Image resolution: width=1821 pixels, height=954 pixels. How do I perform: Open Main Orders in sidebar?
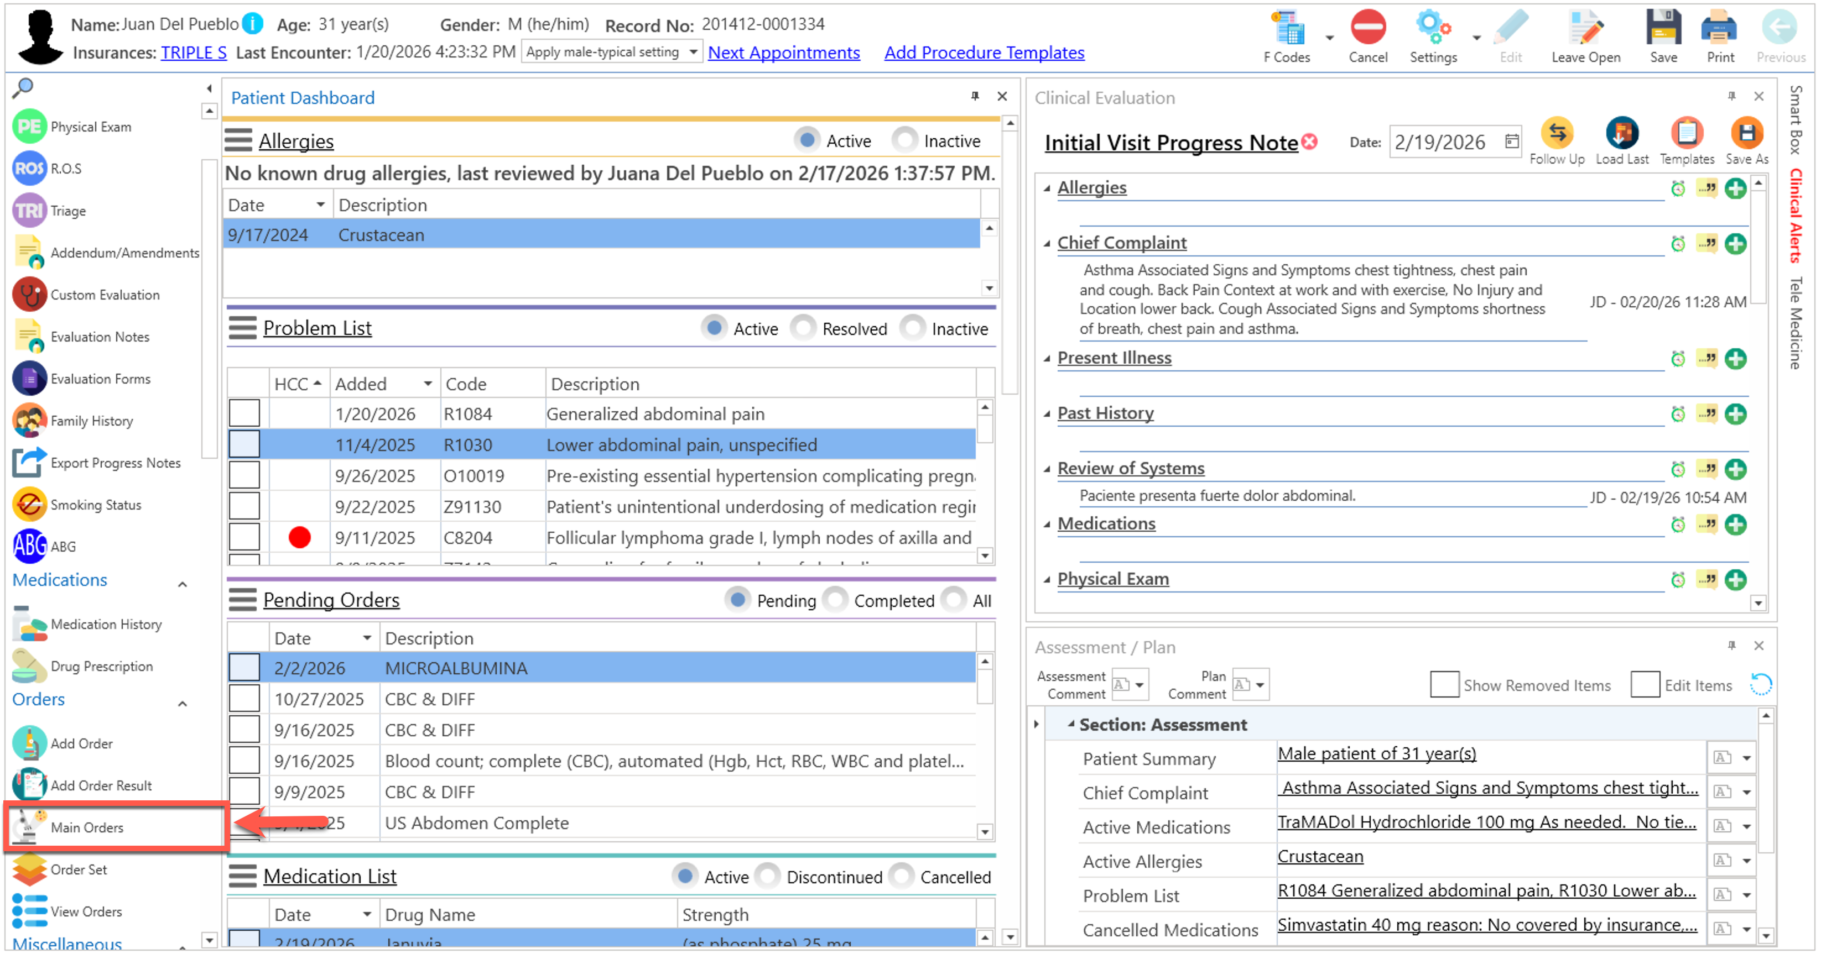tap(86, 827)
